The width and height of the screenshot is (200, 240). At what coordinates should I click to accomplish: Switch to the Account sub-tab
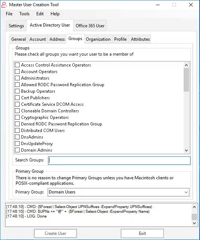[37, 39]
